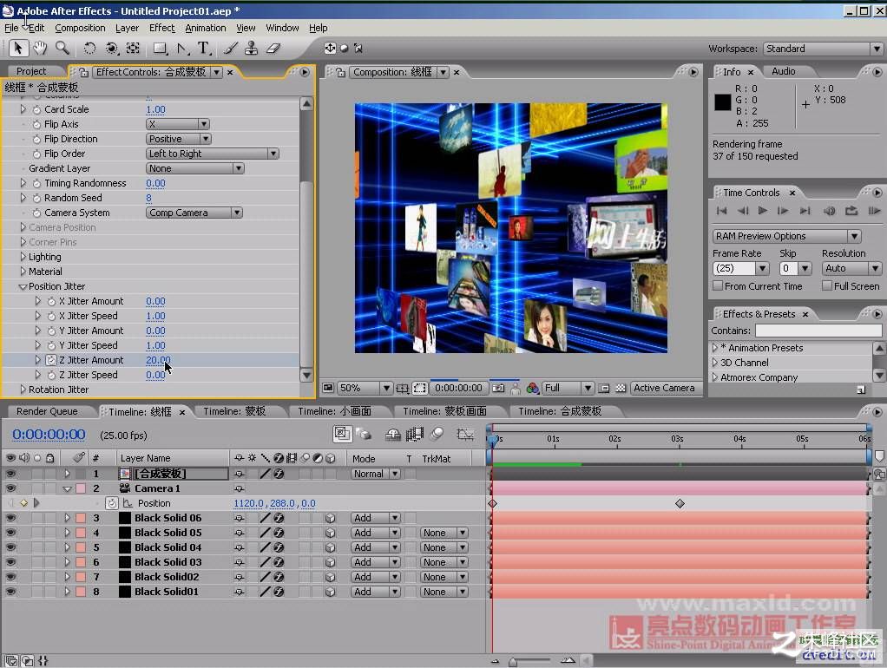Hide the Camera 1 layer

pos(10,488)
